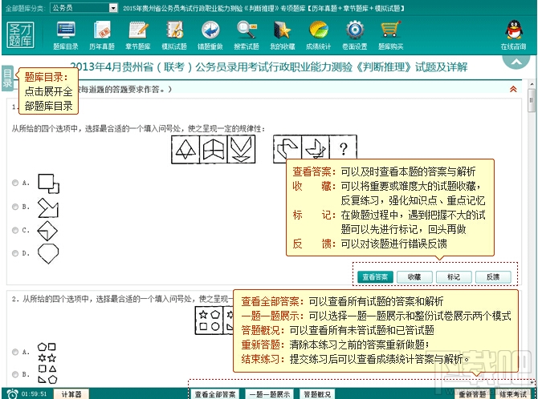Open 题库购买 shopping cart icon
This screenshot has width=538, height=399.
tap(391, 35)
